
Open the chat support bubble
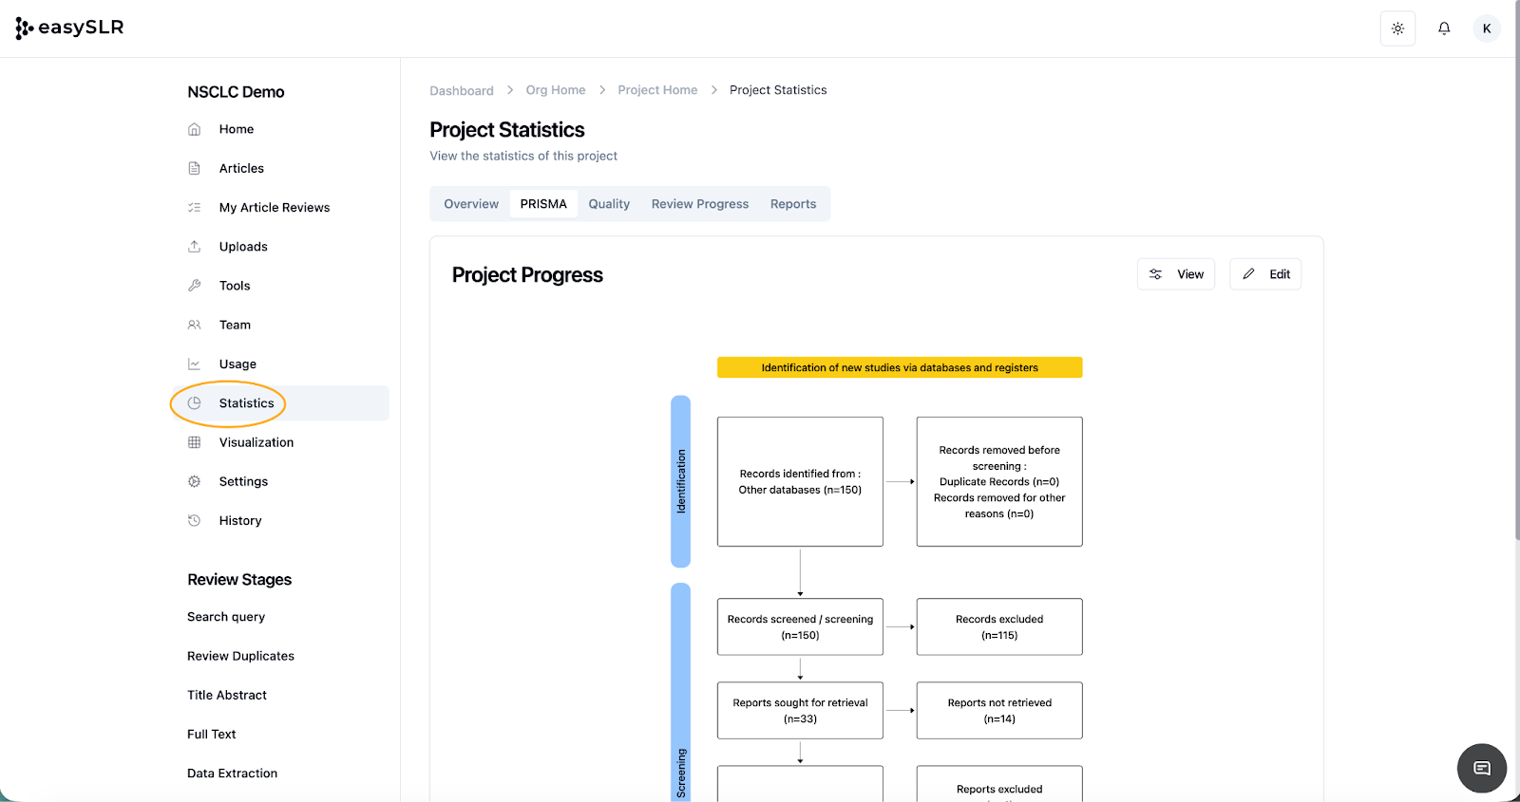(1481, 768)
